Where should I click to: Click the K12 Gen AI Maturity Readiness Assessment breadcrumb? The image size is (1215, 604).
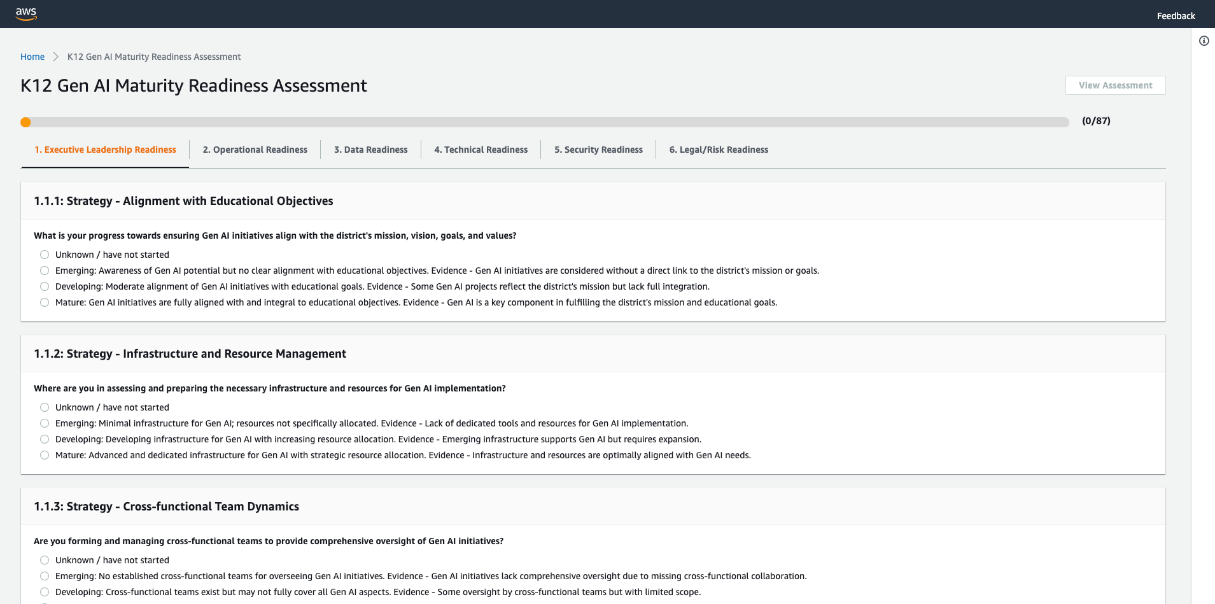(x=154, y=57)
